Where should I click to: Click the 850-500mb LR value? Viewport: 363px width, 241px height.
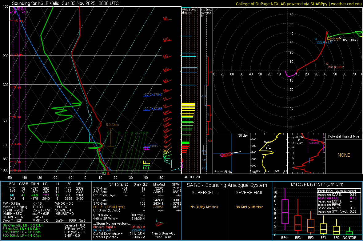pyautogui.click(x=22, y=232)
